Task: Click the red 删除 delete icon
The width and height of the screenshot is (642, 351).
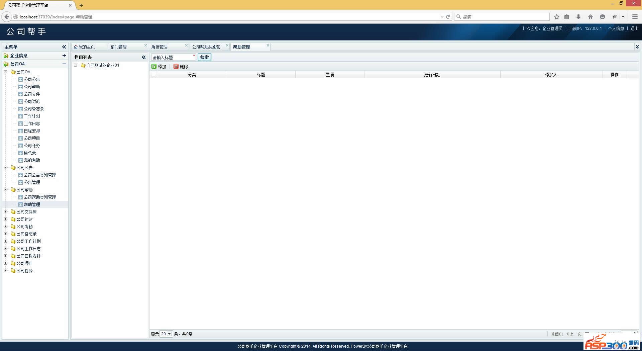Action: click(176, 67)
